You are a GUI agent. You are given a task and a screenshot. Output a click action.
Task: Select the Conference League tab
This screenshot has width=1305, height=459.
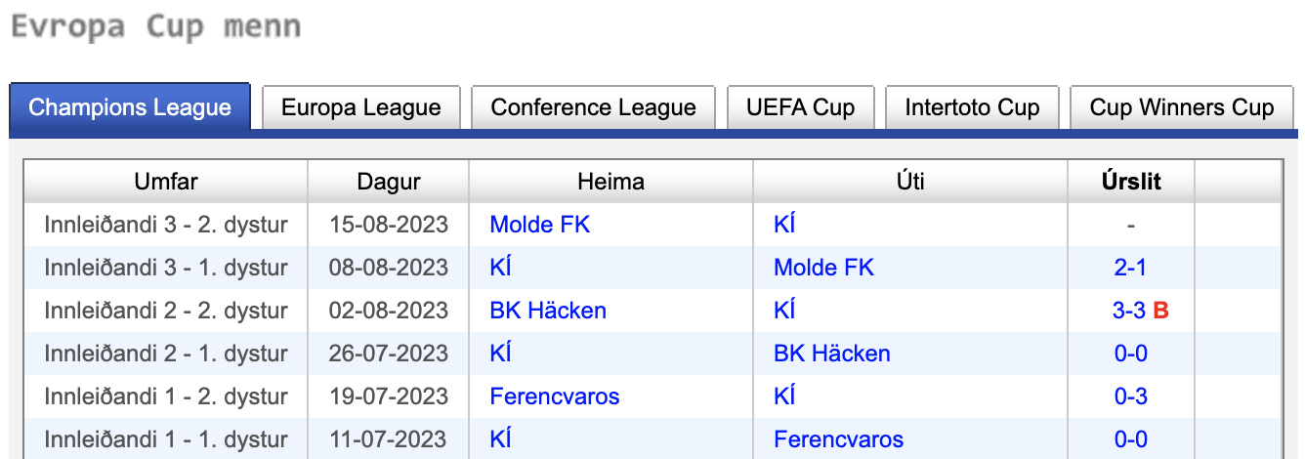593,107
